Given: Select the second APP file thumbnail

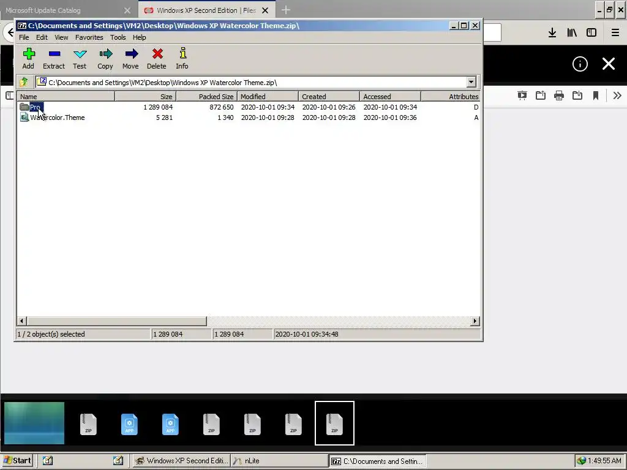Looking at the screenshot, I should pos(170,423).
